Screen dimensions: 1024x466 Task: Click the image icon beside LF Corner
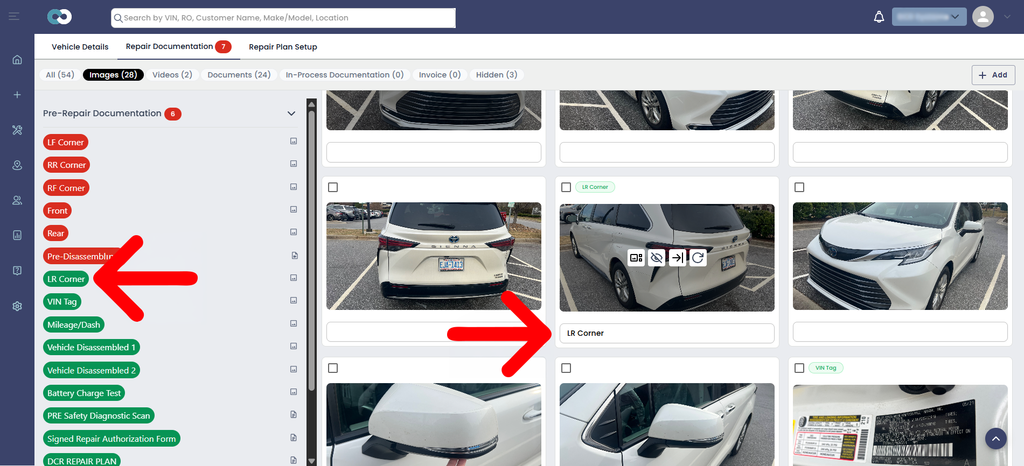click(294, 141)
